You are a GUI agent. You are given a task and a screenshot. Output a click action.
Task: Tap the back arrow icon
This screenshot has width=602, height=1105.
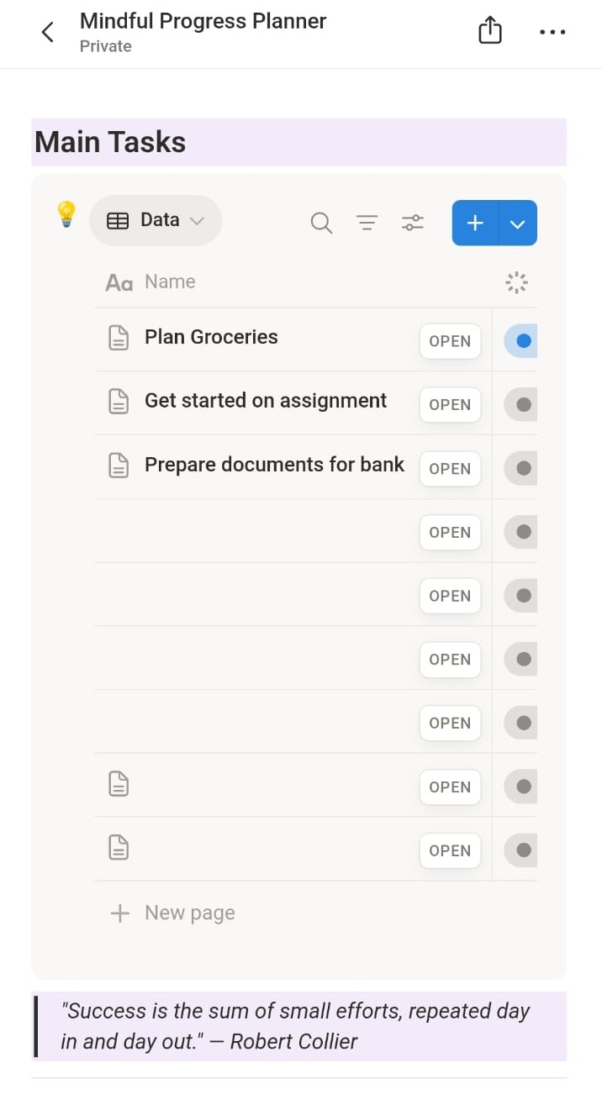coord(48,33)
